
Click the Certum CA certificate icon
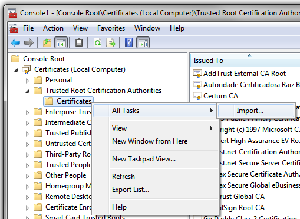click(x=197, y=96)
